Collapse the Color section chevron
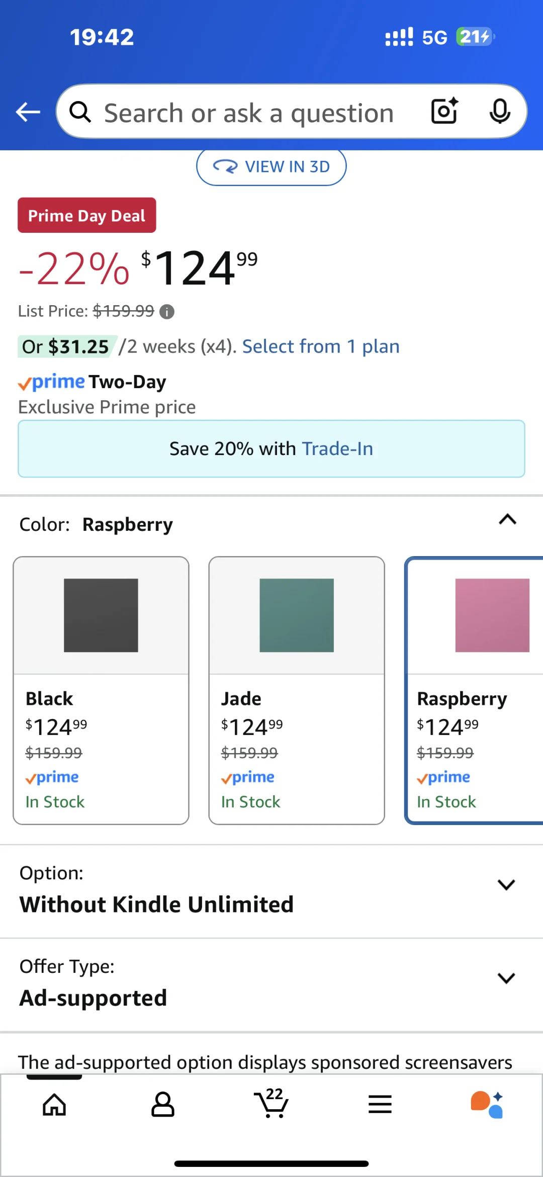The height and width of the screenshot is (1177, 543). [x=508, y=519]
